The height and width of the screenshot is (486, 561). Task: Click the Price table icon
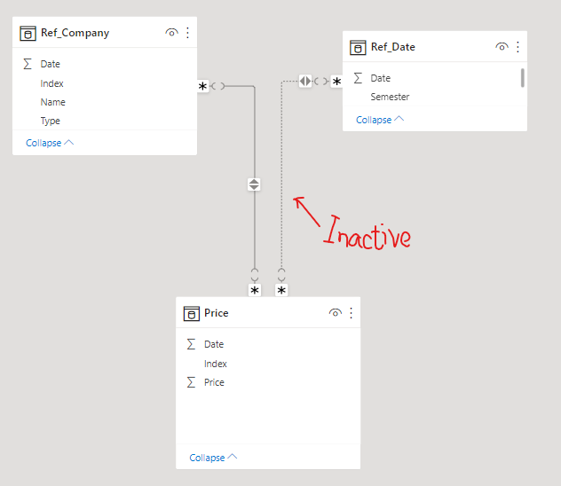point(192,313)
